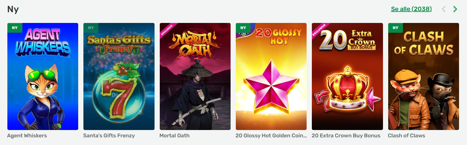The image size is (467, 145).
Task: Click the NY badge on 20 Glossy Hot
Action: coord(243,28)
